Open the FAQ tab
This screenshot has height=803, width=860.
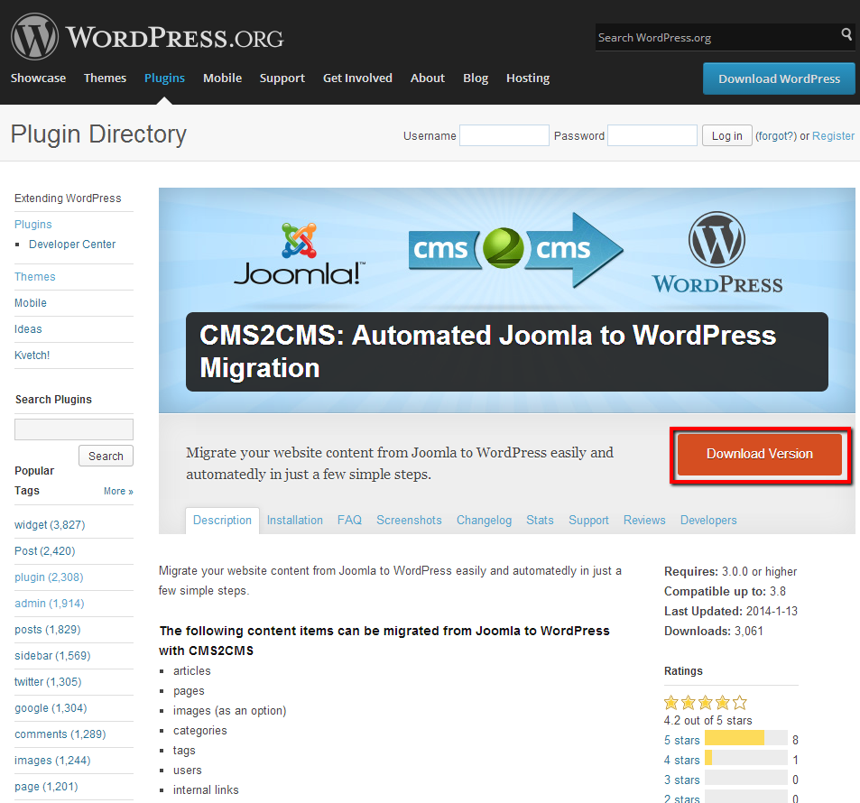[349, 520]
